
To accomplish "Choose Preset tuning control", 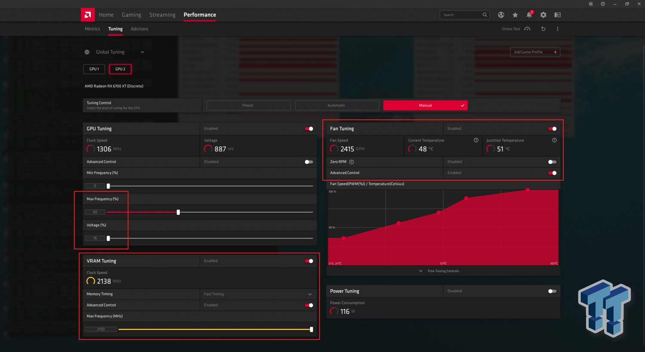I will (x=249, y=105).
